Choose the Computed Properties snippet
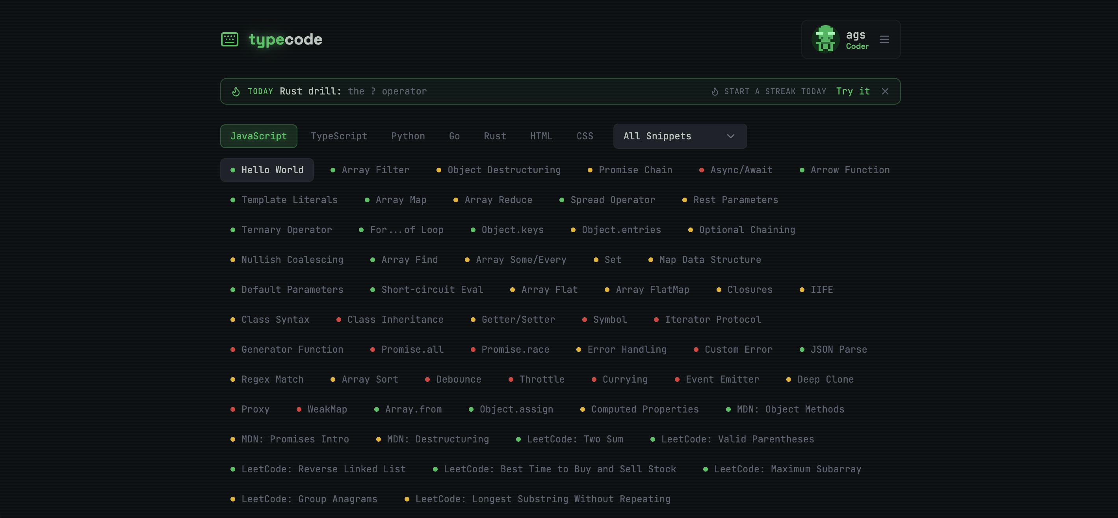The height and width of the screenshot is (518, 1118). pos(639,409)
